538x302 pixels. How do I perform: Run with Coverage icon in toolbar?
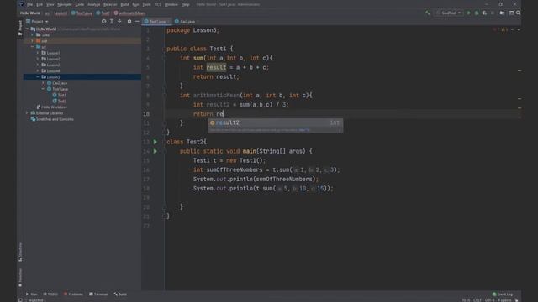pos(484,13)
